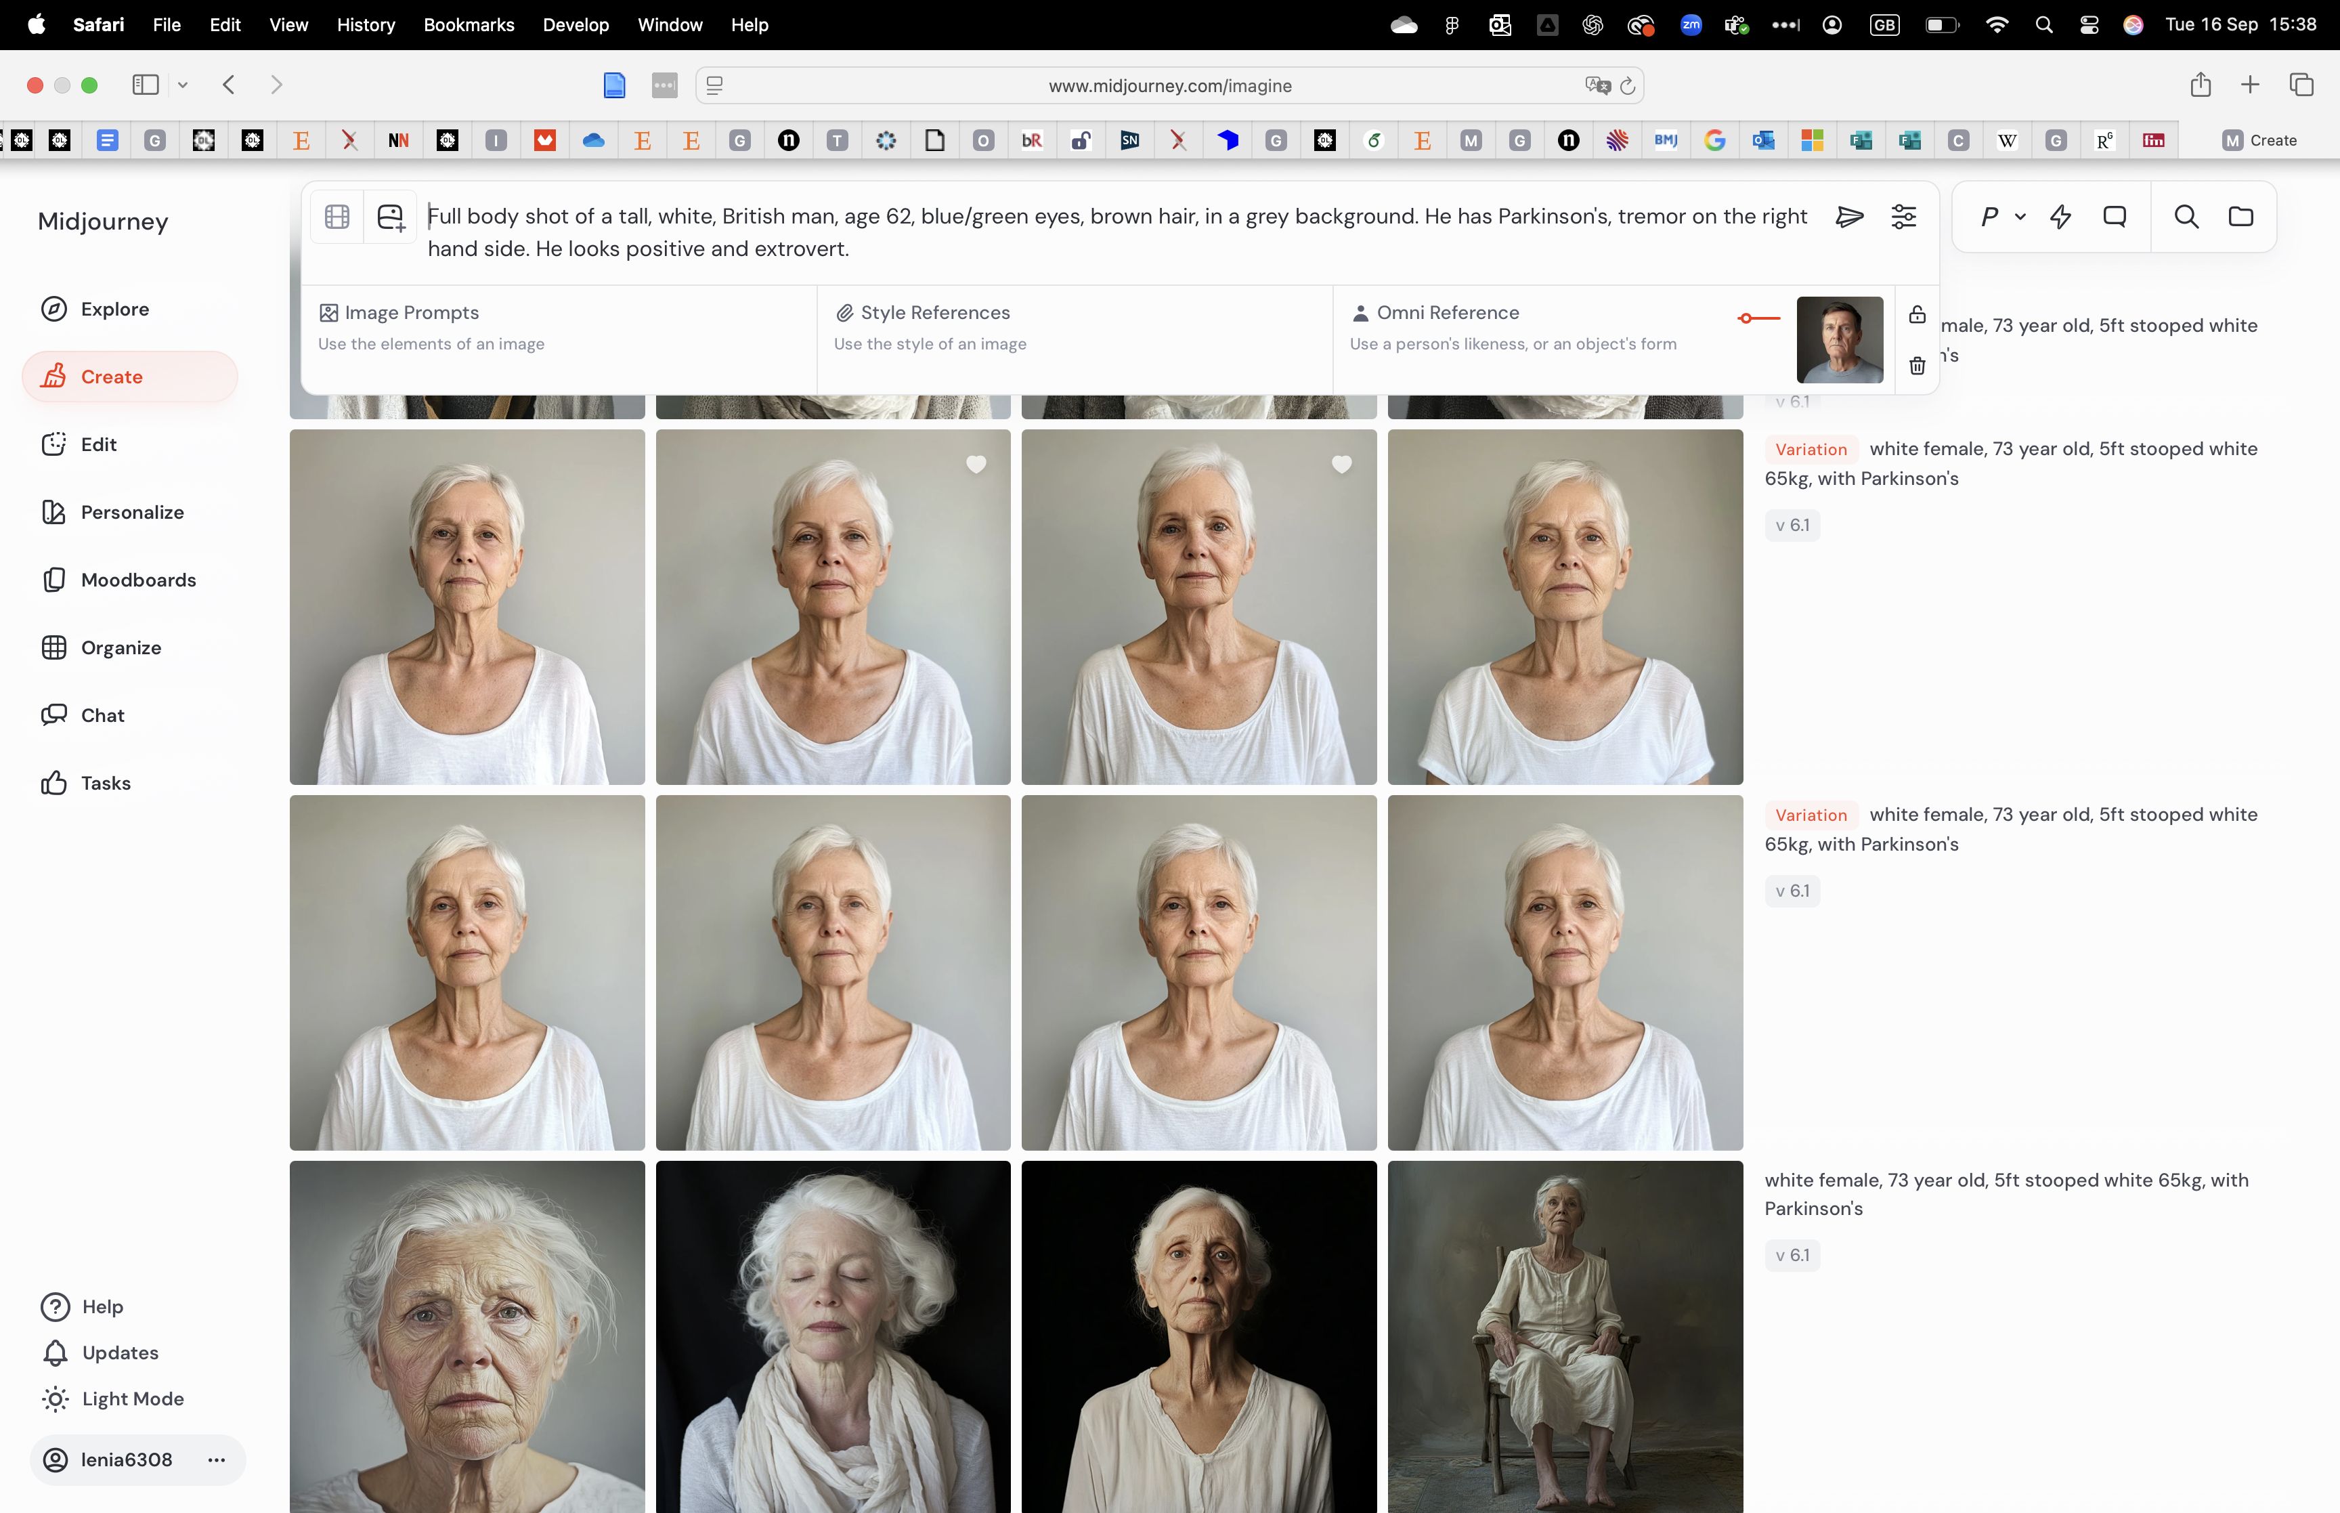
Task: Click the grid icon left of prompt
Action: (x=337, y=217)
